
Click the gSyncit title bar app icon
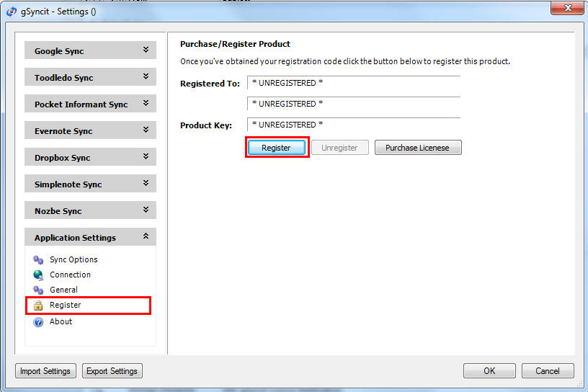tap(12, 12)
